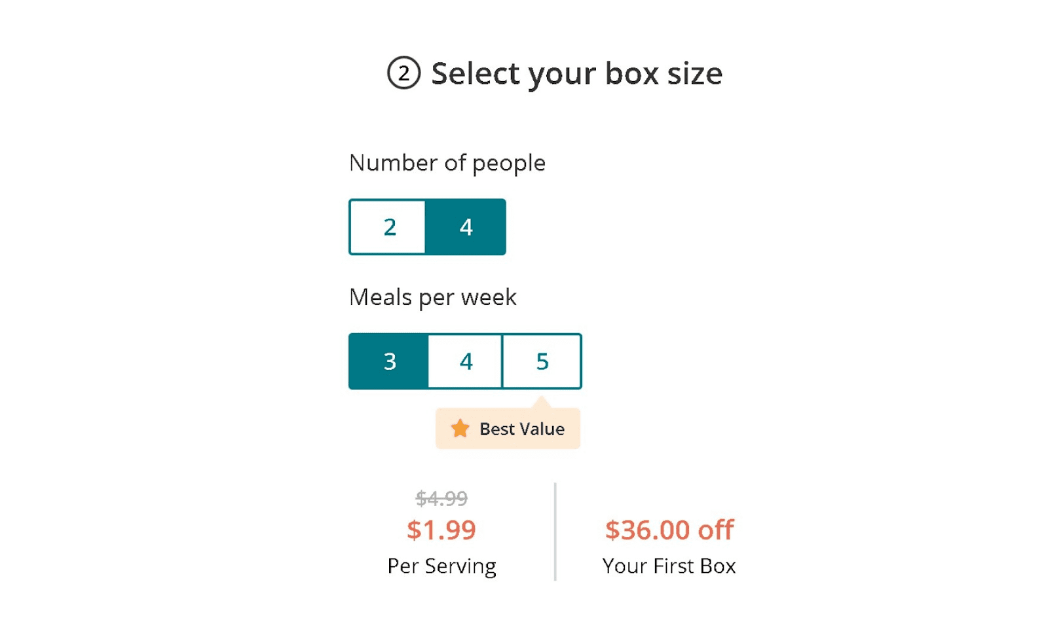
Task: Choose 3 meals per week
Action: coord(389,361)
